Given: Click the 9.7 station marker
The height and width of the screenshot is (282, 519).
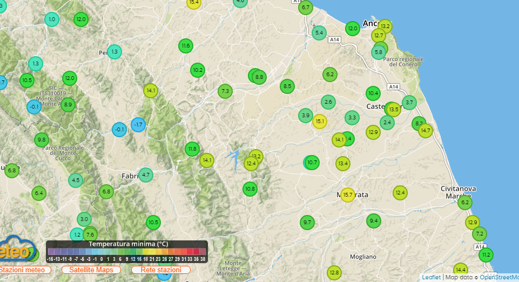Looking at the screenshot, I should 307,223.
